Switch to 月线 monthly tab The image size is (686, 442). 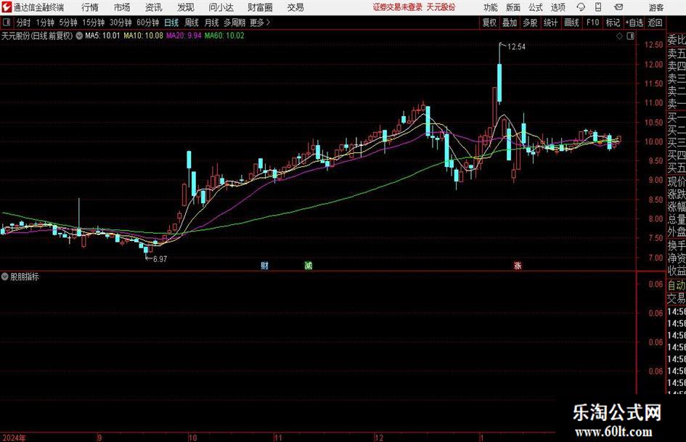pyautogui.click(x=212, y=22)
